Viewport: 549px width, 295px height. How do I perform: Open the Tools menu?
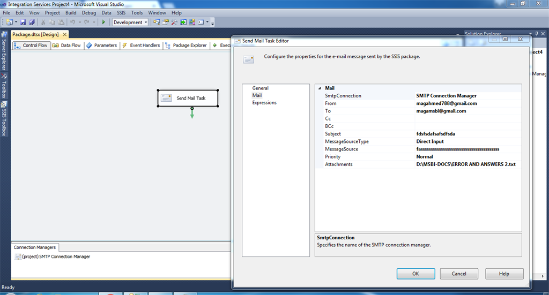coord(137,13)
